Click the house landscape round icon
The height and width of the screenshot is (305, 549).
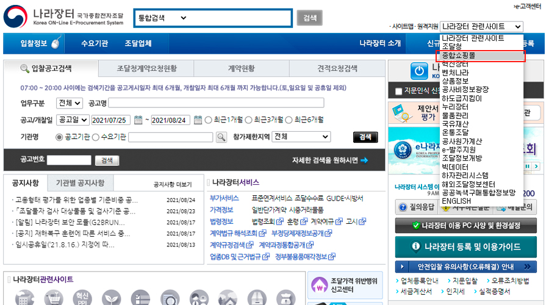pyautogui.click(x=228, y=298)
